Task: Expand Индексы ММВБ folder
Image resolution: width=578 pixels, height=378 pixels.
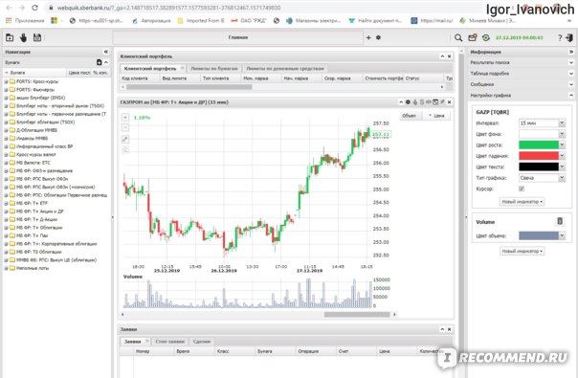Action: point(6,139)
